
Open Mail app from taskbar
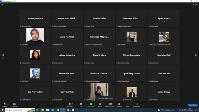[x=53, y=110]
